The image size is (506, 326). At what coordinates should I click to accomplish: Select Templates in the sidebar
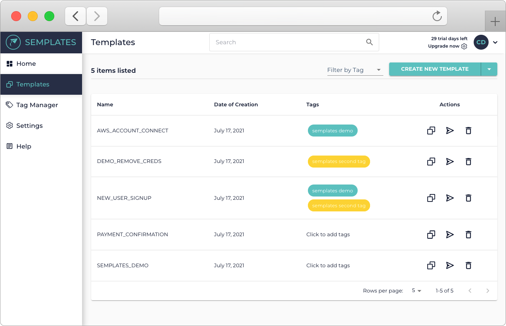(41, 84)
